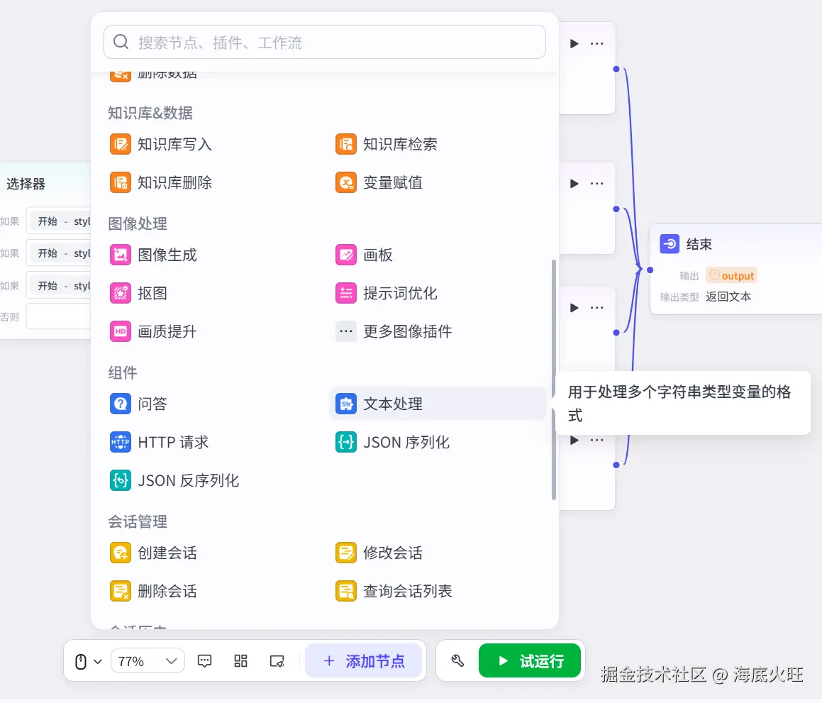Image resolution: width=822 pixels, height=703 pixels.
Task: Click the wrench tool icon near 试运行
Action: 457,660
